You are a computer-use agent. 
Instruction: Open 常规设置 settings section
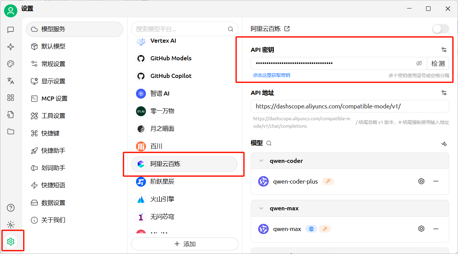74,64
